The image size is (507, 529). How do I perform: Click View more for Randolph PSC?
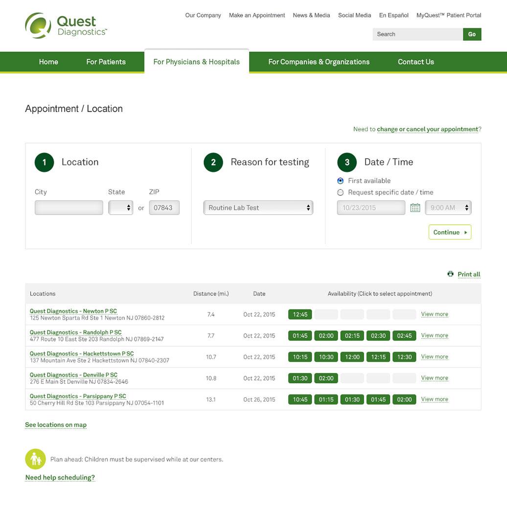[x=435, y=336]
